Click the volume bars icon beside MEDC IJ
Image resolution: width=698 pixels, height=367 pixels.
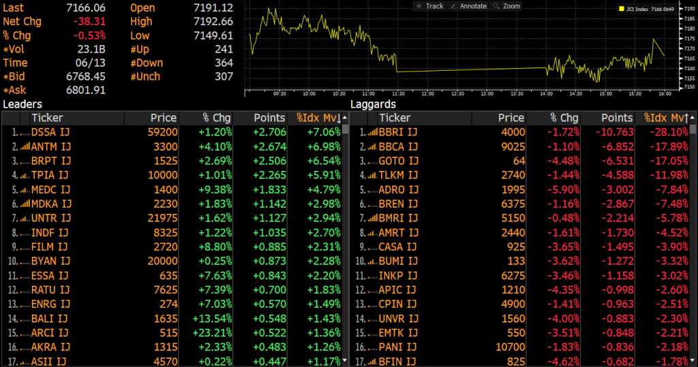point(25,189)
